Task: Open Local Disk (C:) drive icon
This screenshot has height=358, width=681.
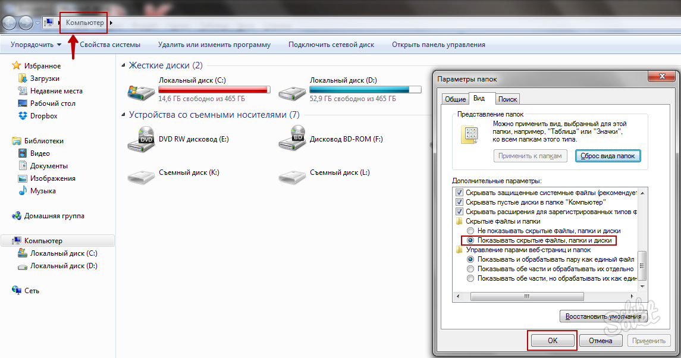Action: 141,90
